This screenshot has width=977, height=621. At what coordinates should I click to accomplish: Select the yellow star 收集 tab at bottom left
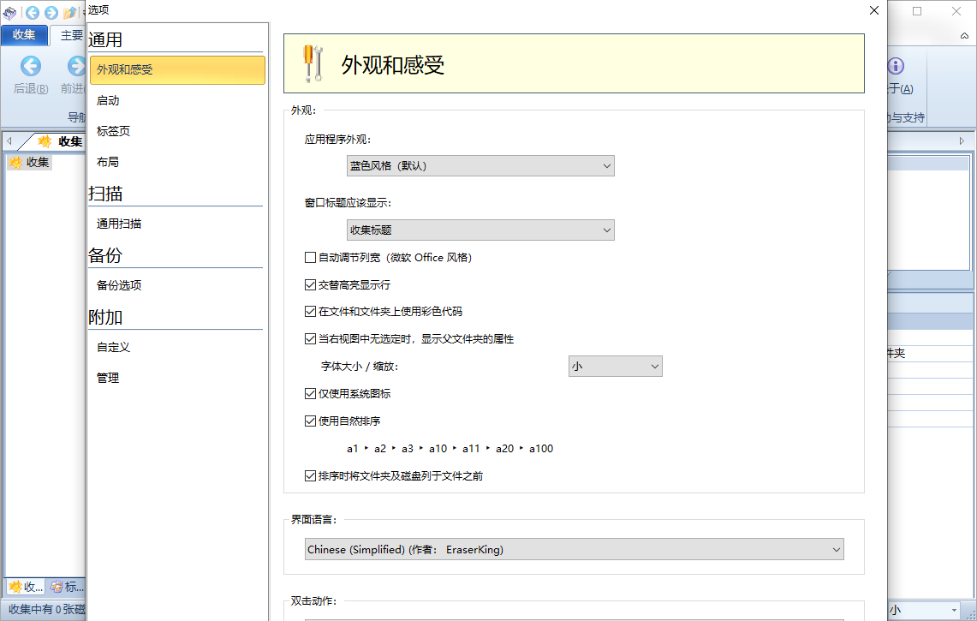click(22, 587)
